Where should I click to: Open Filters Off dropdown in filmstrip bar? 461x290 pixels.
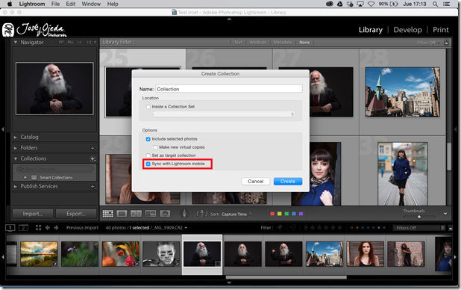pyautogui.click(x=419, y=228)
